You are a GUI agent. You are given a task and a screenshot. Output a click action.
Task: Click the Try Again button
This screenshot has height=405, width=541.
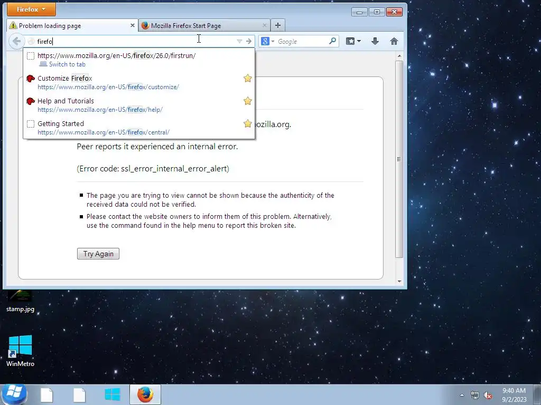(98, 254)
